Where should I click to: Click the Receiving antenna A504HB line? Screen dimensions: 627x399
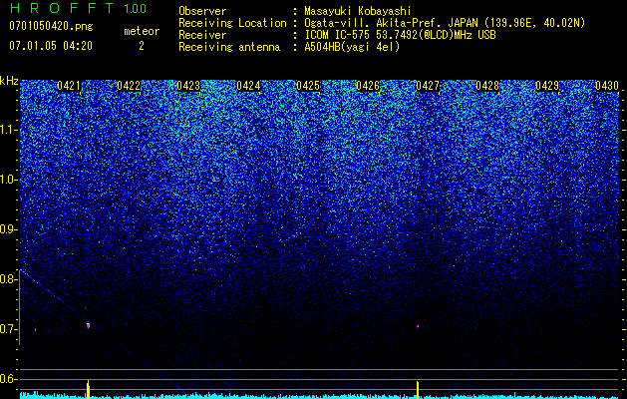click(x=289, y=47)
